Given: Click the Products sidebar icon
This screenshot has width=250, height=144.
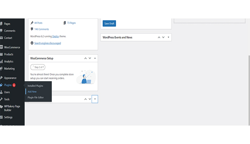Looking at the screenshot, I should 1,54.
